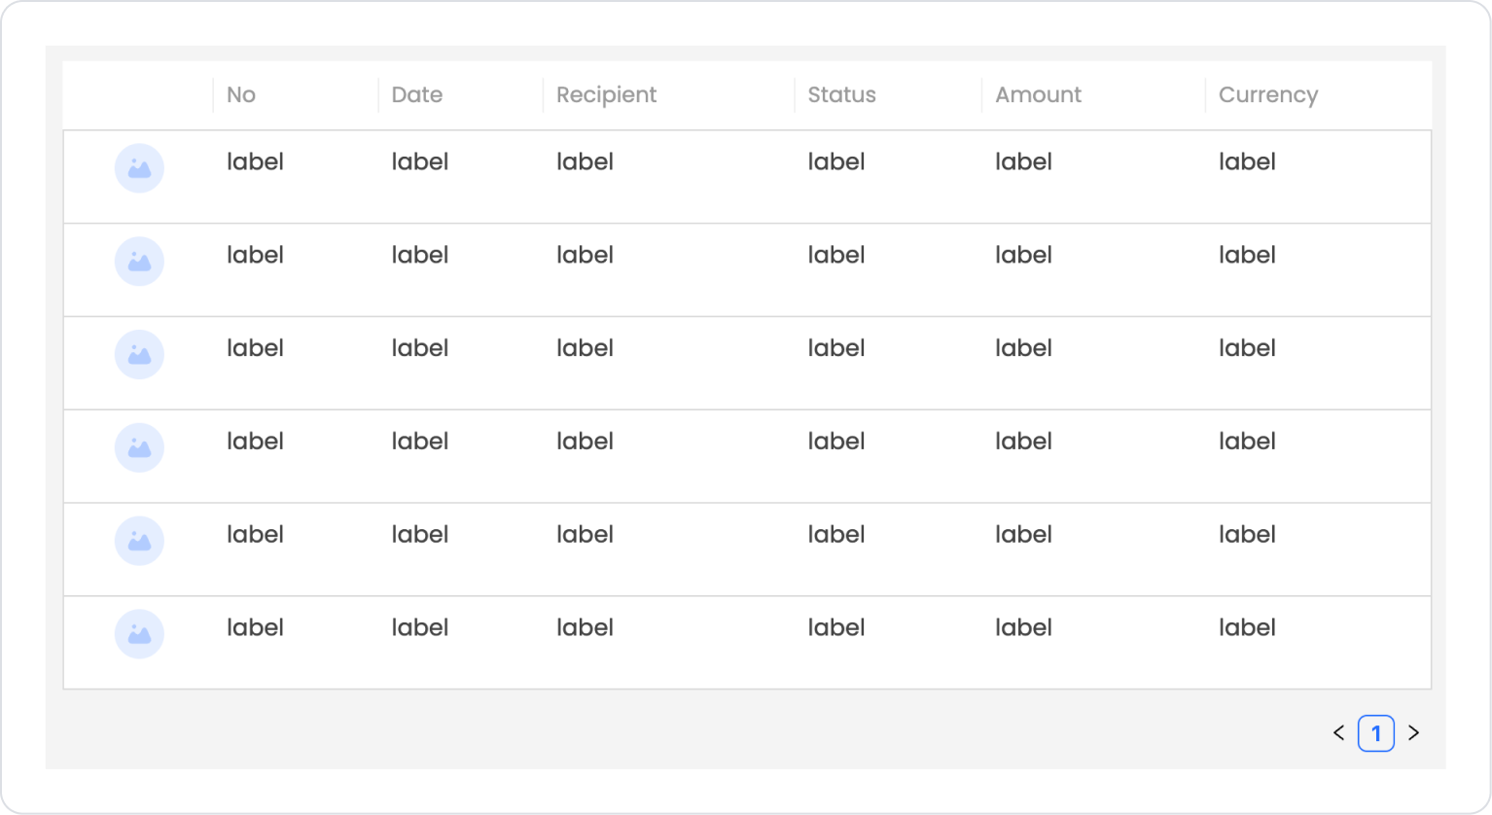This screenshot has width=1492, height=815.
Task: Sort by the Status column header
Action: (x=842, y=95)
